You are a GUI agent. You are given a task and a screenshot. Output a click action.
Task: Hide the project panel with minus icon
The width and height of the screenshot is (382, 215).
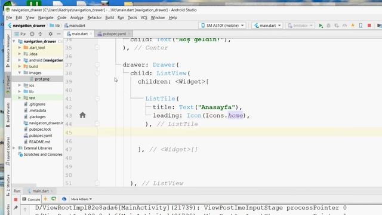[58, 34]
